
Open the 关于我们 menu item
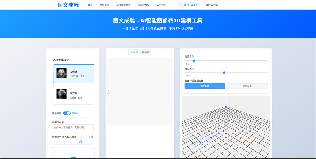161,5
